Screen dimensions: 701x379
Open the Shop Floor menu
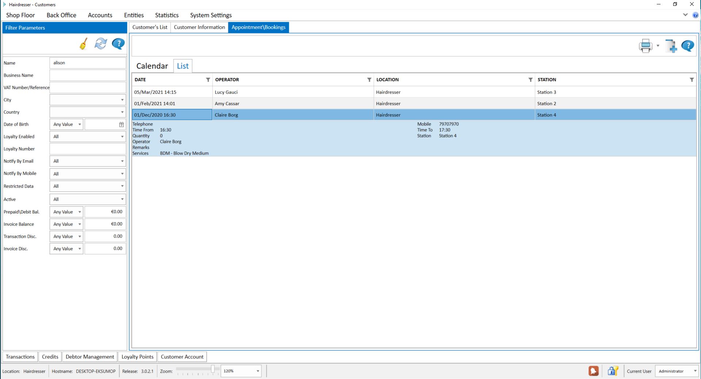click(20, 15)
